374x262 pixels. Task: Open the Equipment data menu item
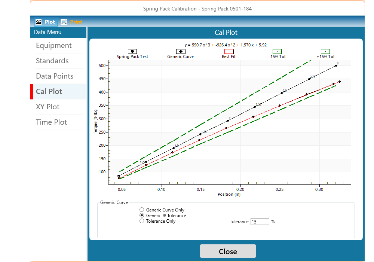54,46
